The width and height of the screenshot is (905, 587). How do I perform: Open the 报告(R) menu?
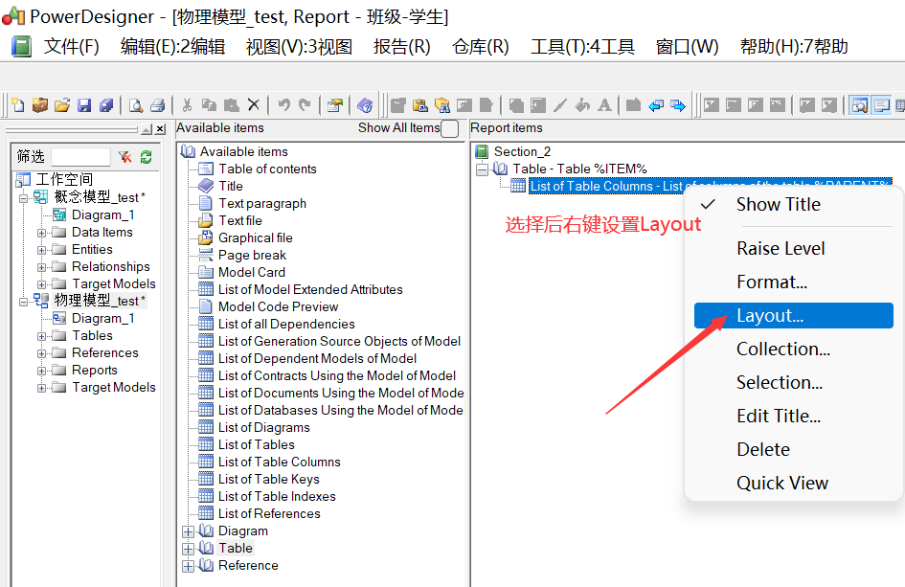tap(400, 45)
